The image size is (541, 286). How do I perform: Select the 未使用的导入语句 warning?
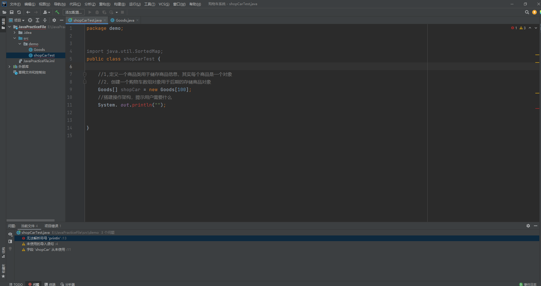tap(277, 244)
